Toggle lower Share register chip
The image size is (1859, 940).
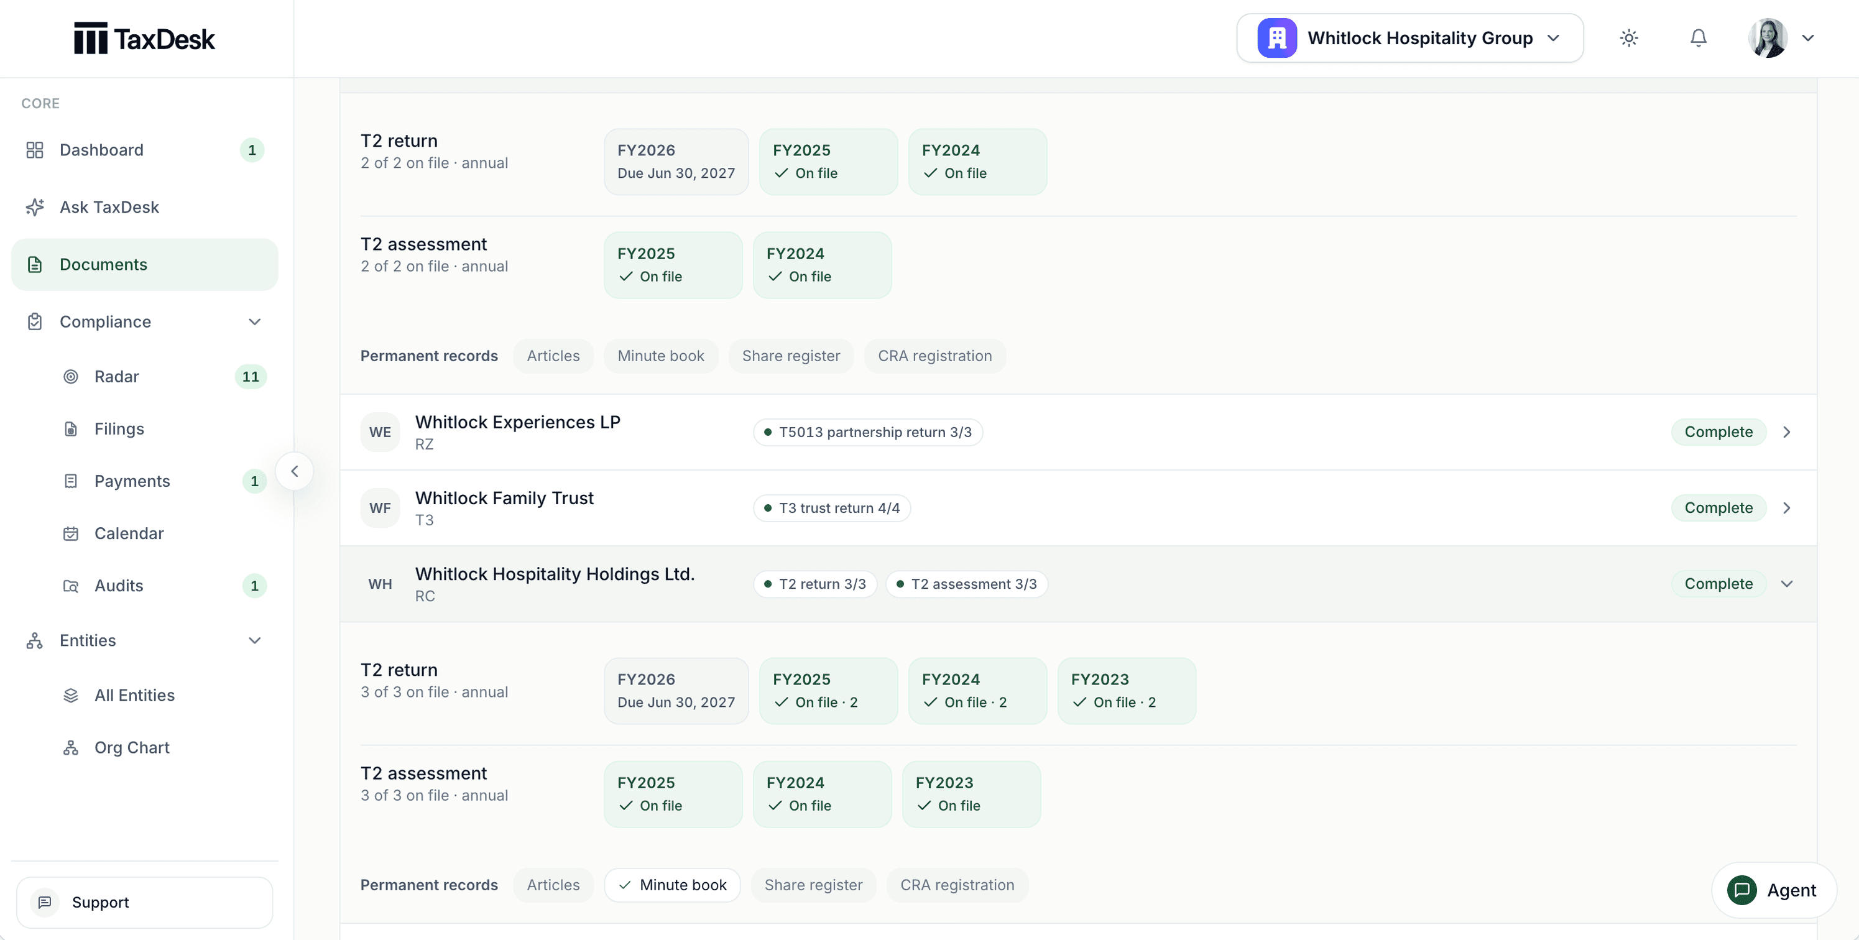coord(813,885)
